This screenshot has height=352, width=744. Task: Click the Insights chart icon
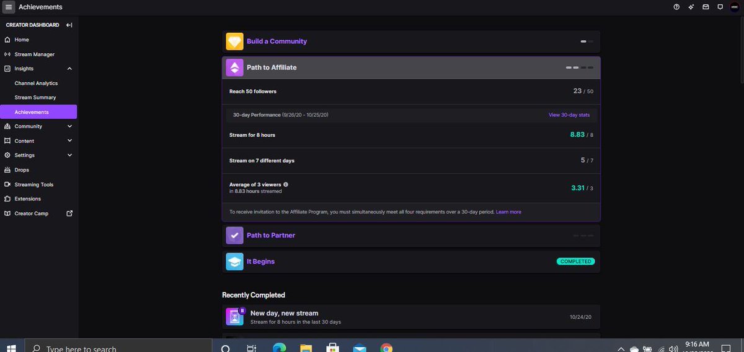click(7, 69)
